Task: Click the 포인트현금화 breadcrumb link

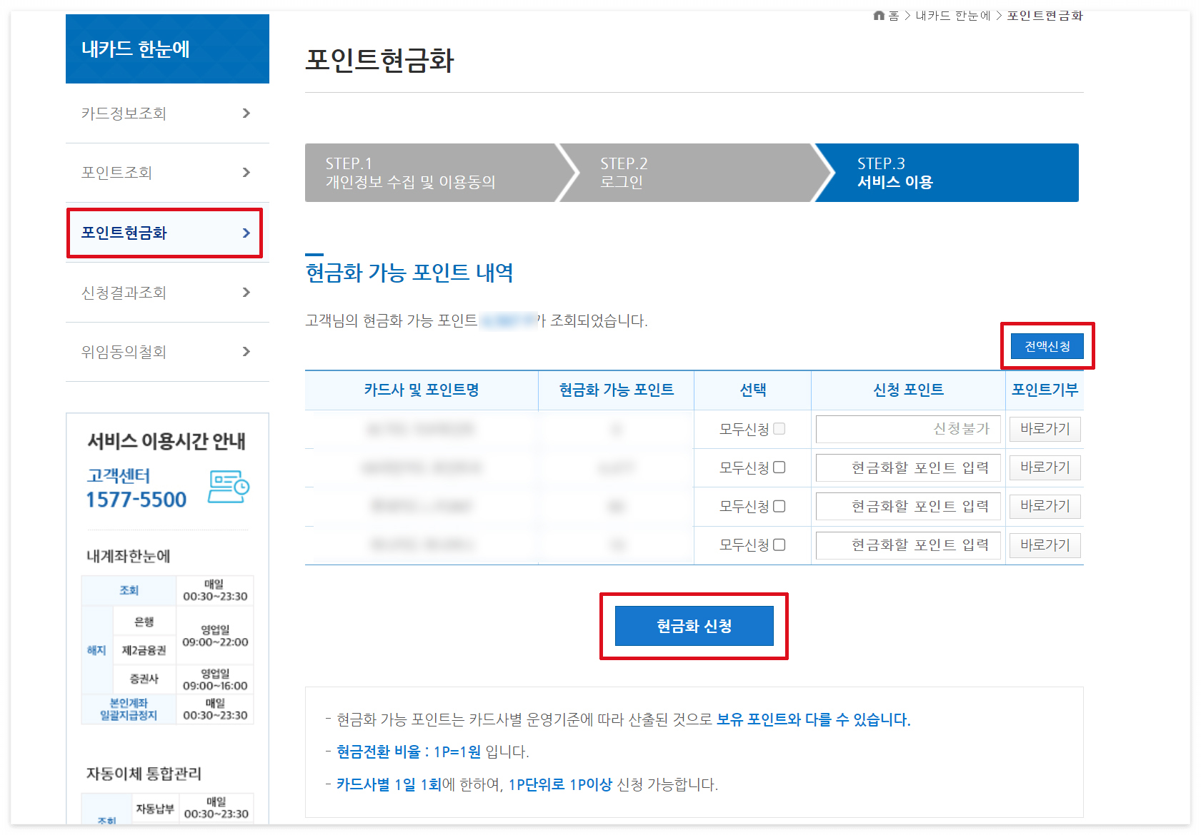Action: 1044,15
